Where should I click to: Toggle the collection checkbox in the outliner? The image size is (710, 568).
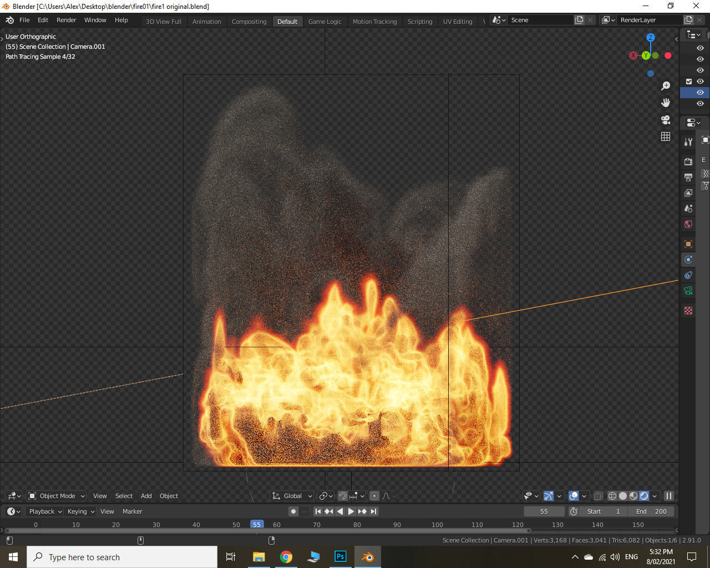click(688, 81)
